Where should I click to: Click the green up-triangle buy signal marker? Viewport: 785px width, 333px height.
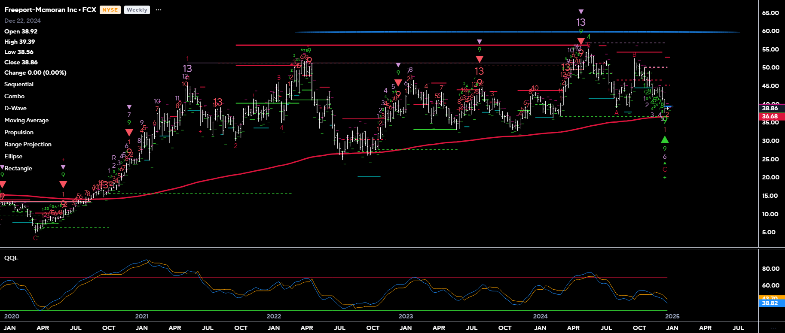pos(665,139)
